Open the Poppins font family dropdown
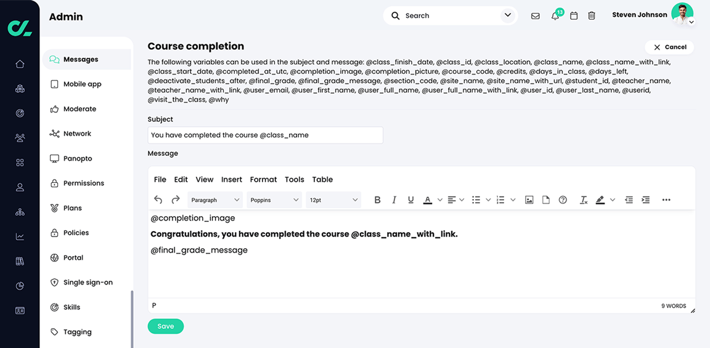 tap(274, 200)
